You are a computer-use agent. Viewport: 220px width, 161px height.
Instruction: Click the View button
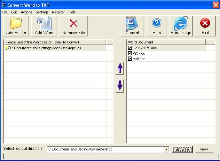pyautogui.click(x=204, y=149)
